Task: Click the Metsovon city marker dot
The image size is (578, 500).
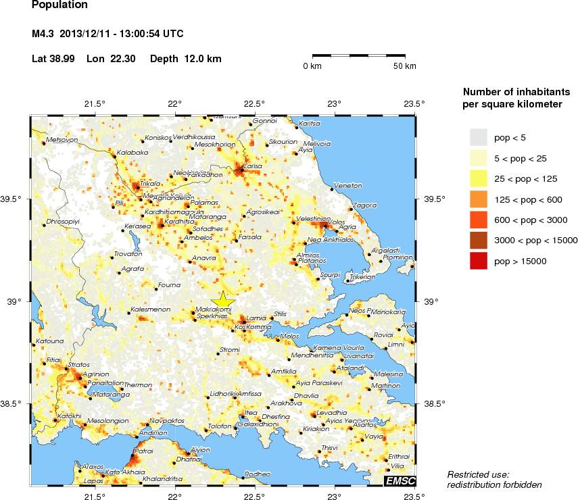Action: click(43, 143)
